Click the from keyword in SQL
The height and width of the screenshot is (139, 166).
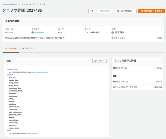click(x=9, y=131)
